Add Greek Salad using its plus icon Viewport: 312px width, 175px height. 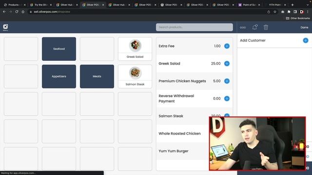[227, 64]
